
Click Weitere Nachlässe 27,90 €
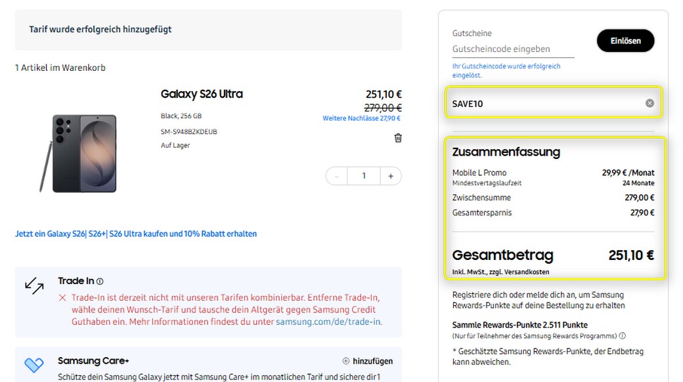(x=361, y=118)
